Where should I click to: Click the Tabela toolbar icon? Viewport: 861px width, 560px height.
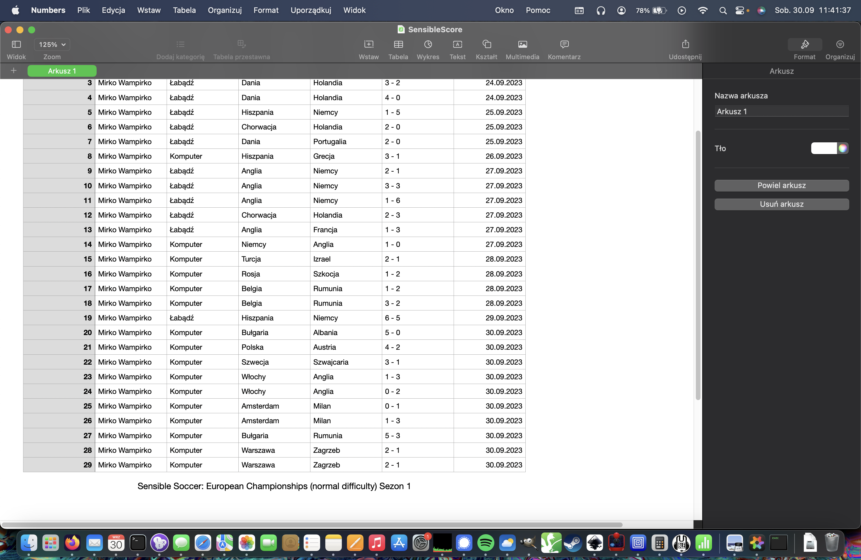pyautogui.click(x=398, y=45)
